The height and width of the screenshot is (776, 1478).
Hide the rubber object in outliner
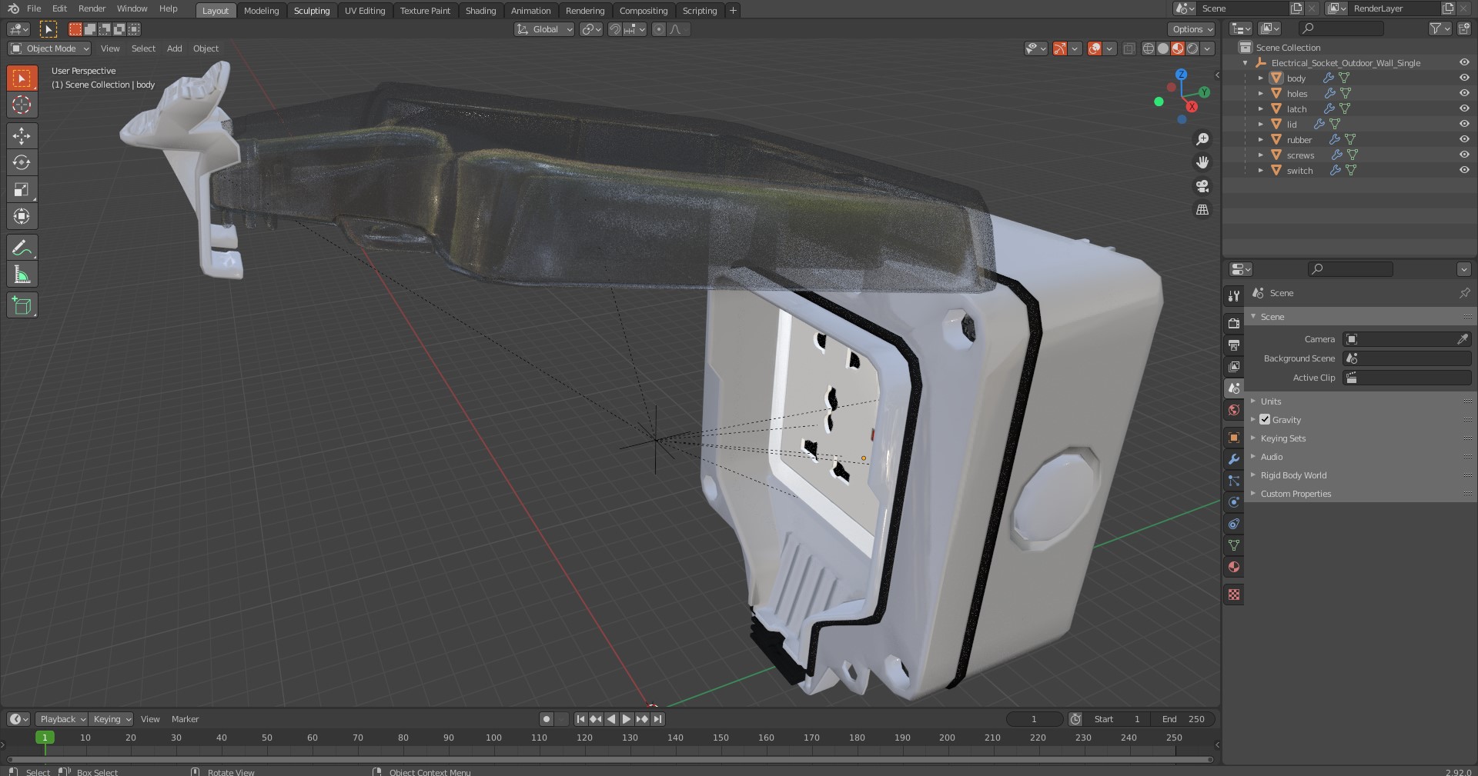coord(1464,139)
